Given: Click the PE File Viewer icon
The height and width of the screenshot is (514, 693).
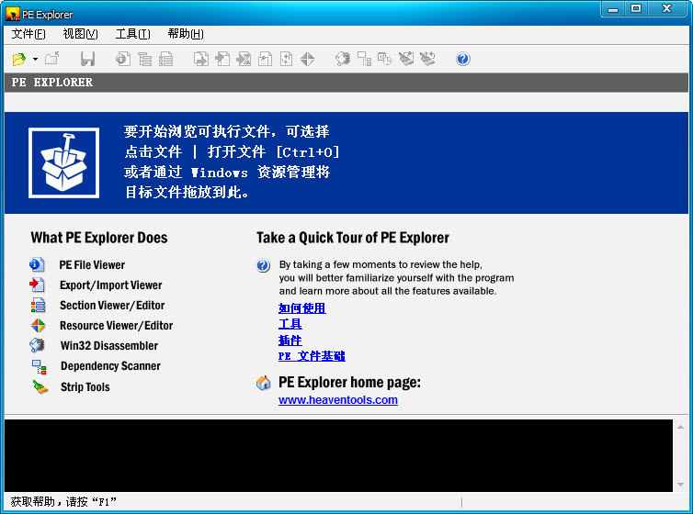Looking at the screenshot, I should click(x=37, y=264).
